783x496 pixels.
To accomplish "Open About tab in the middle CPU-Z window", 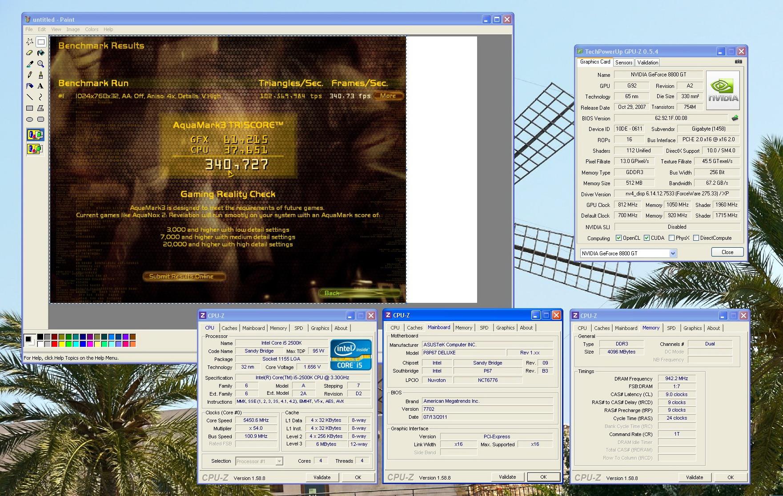I will coord(526,328).
